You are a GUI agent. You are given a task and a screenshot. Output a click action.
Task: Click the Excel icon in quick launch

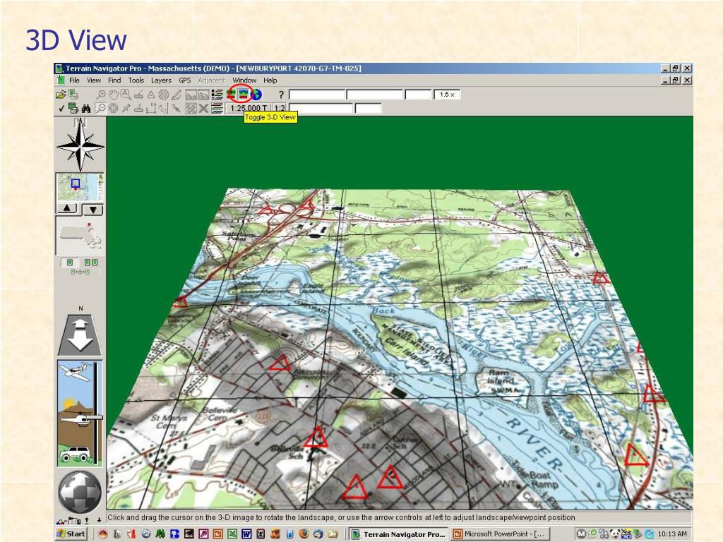tap(232, 534)
